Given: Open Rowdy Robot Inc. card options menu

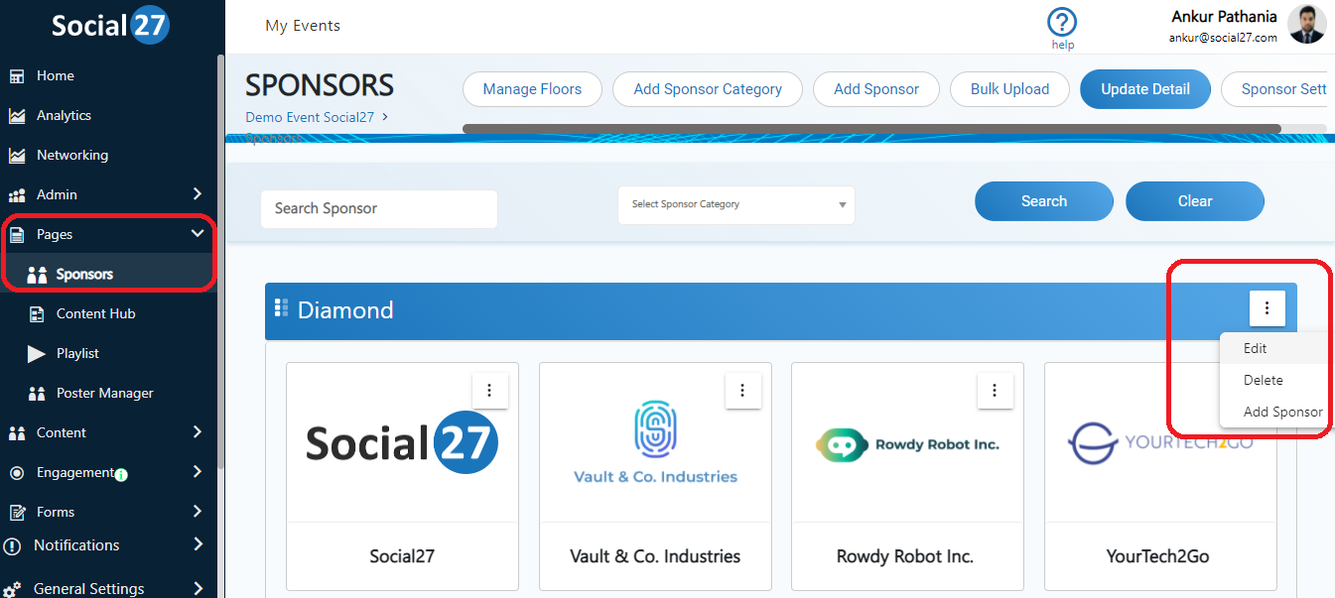Looking at the screenshot, I should pyautogui.click(x=995, y=391).
